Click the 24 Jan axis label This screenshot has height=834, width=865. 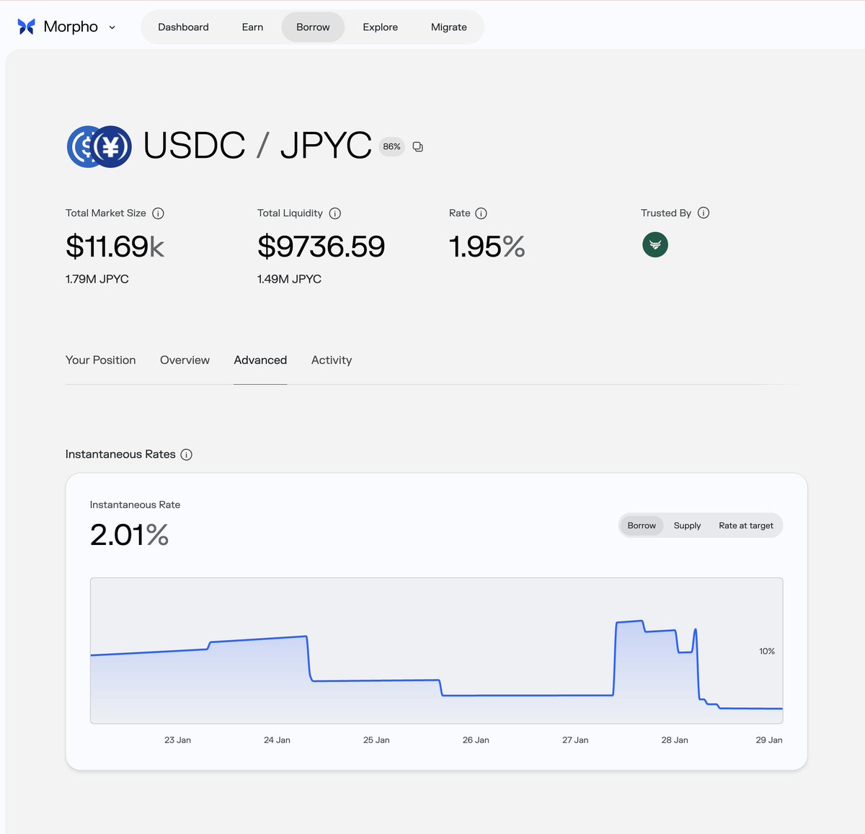[277, 740]
